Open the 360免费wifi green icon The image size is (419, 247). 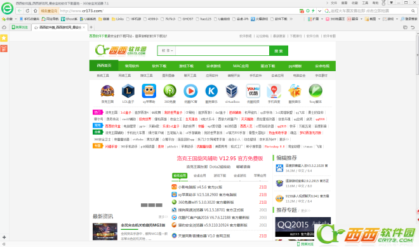(x=170, y=91)
